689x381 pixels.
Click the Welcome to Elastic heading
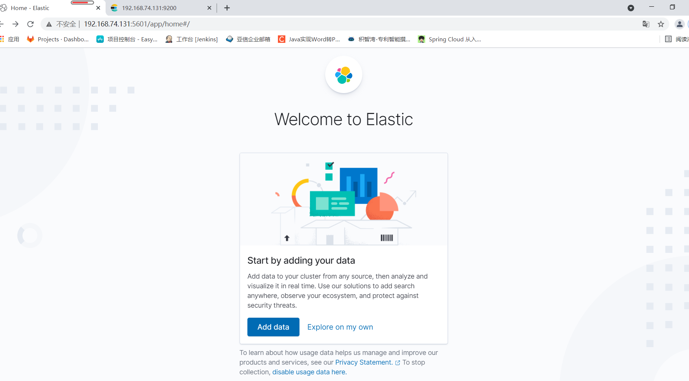pos(344,120)
